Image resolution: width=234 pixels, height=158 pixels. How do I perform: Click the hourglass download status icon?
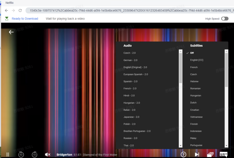tap(7, 19)
